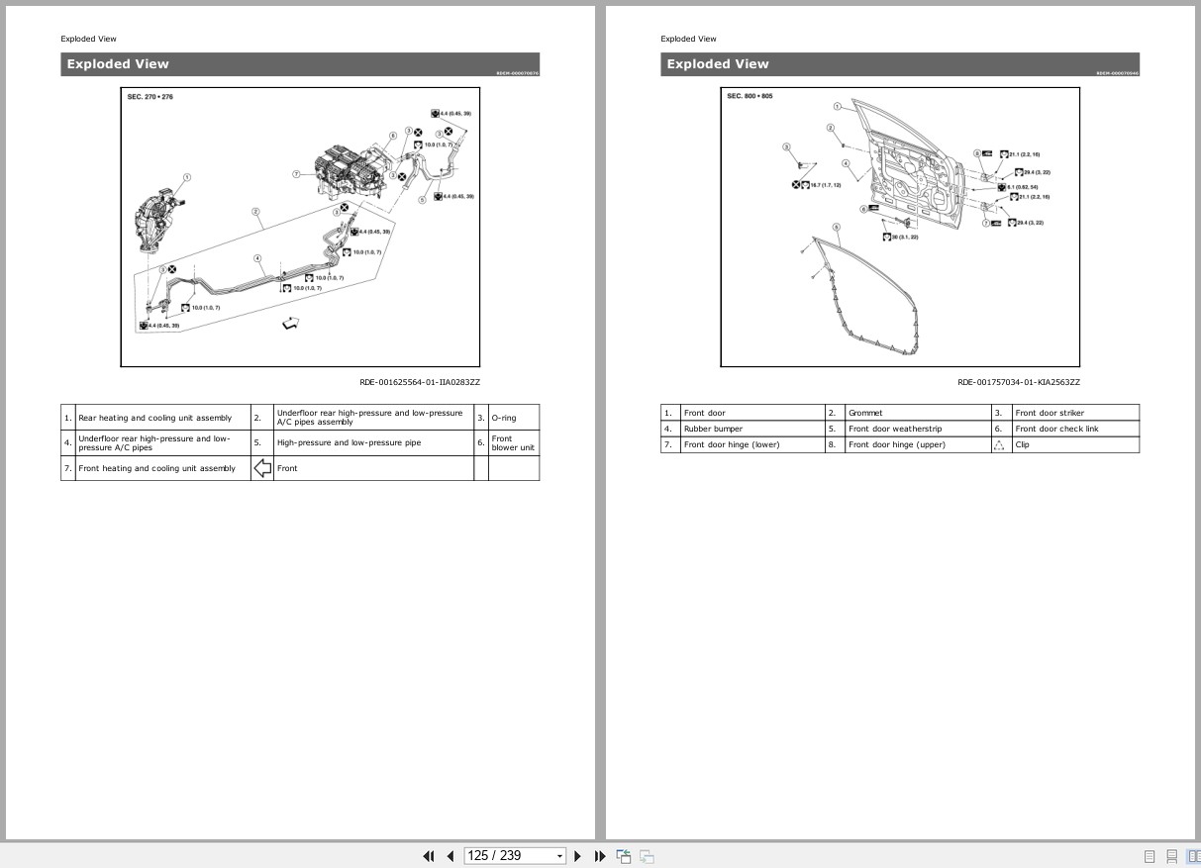
Task: Switch to single page view
Action: point(1150,856)
